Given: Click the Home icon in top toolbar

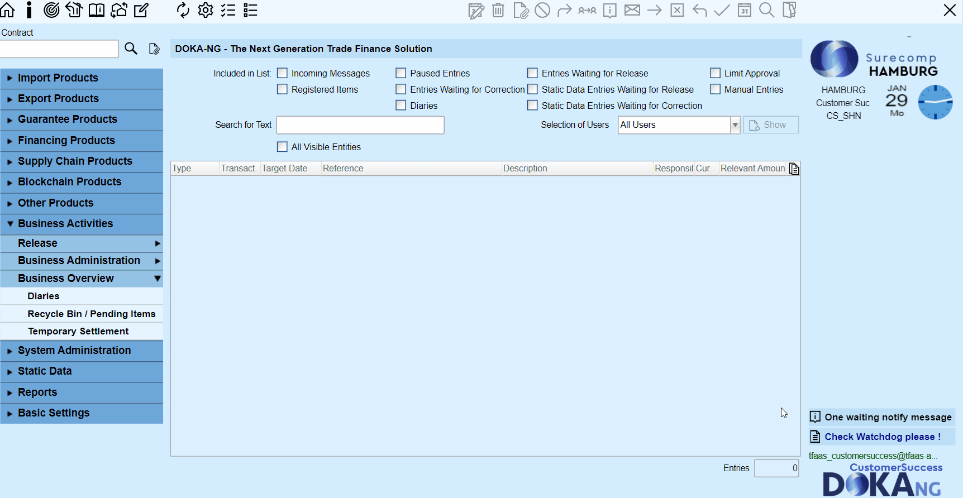Looking at the screenshot, I should pos(8,10).
